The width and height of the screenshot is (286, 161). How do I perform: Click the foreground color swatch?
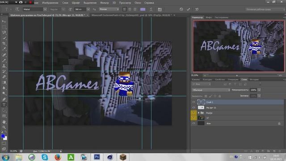click(x=3, y=136)
